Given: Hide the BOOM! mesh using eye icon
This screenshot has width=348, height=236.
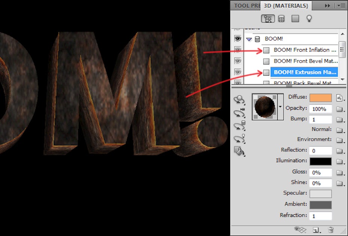Looking at the screenshot, I should [x=238, y=39].
